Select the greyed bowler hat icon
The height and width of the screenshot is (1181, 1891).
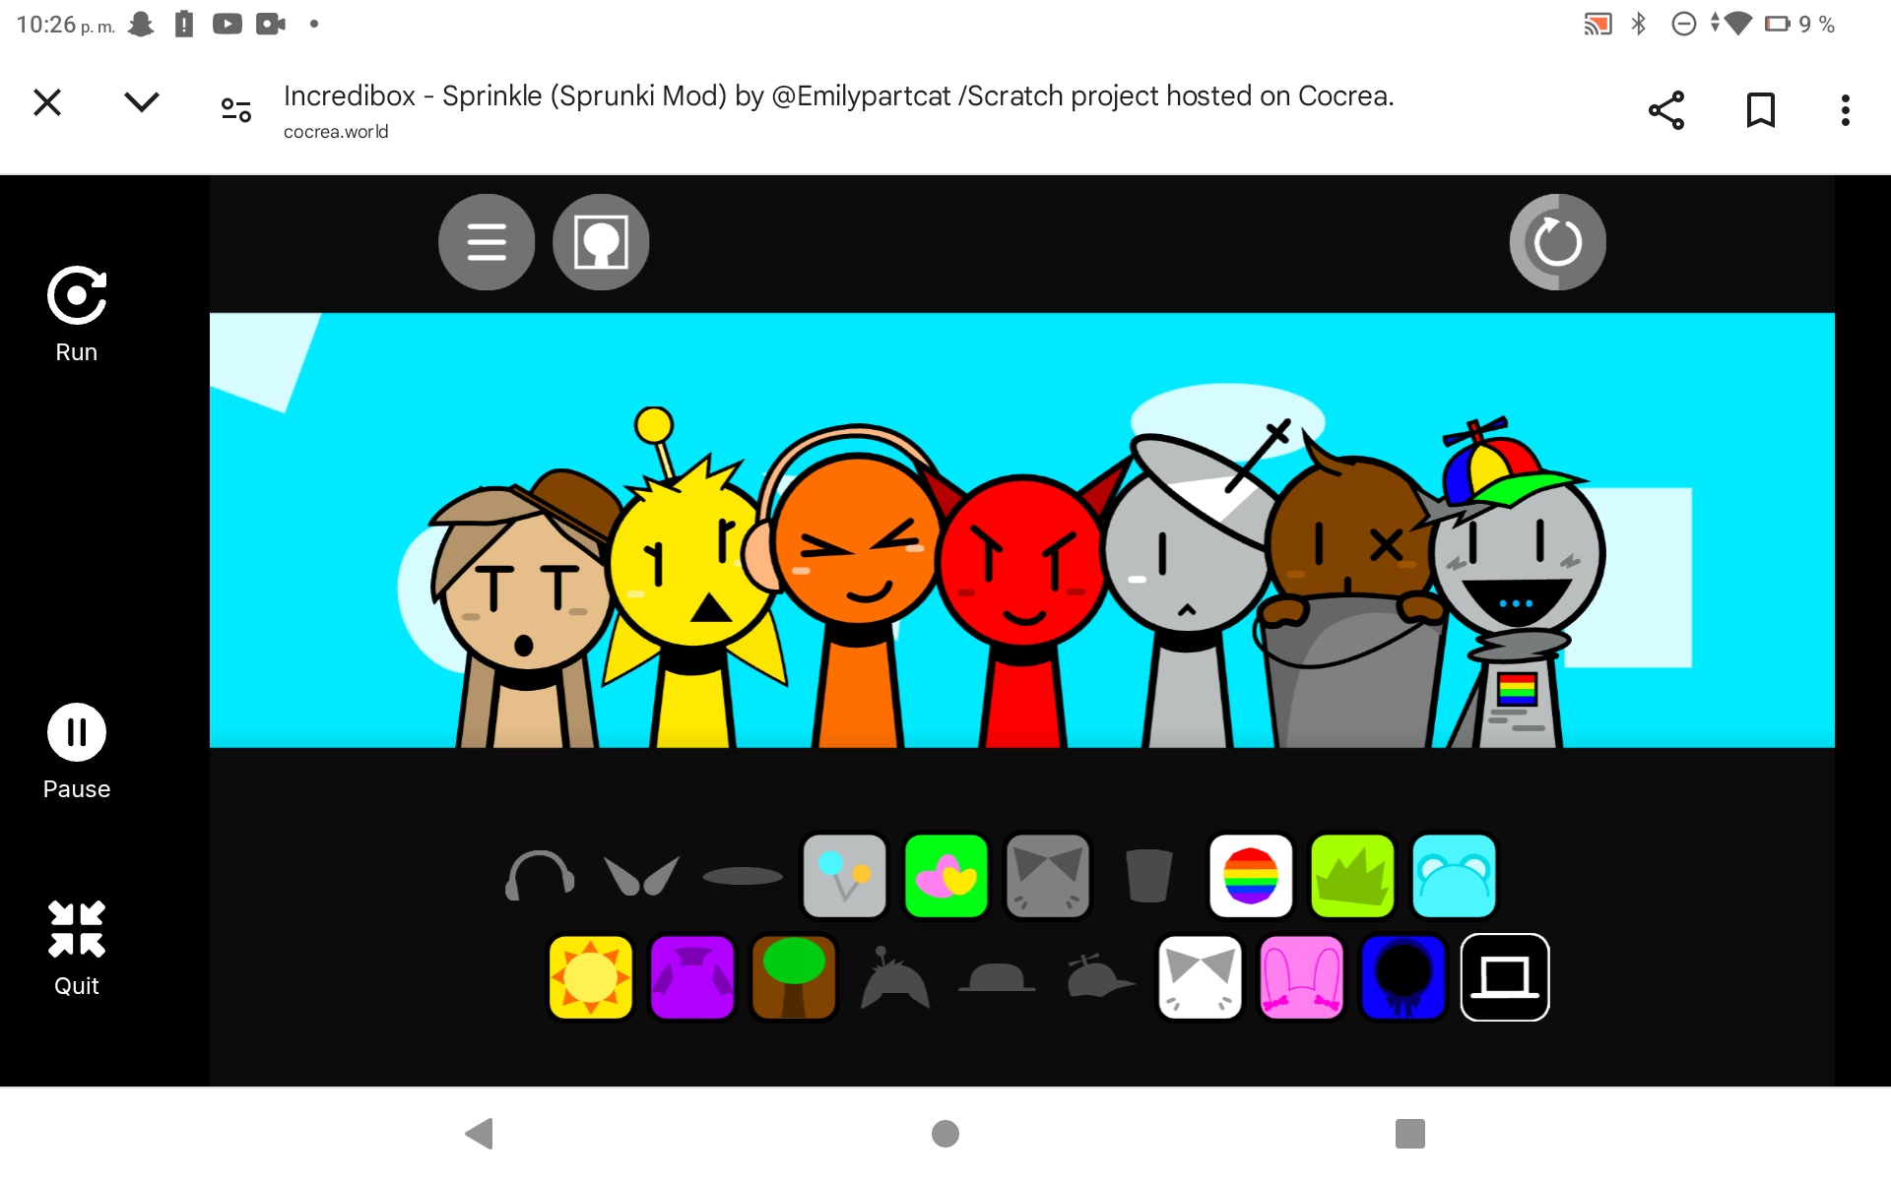point(997,977)
